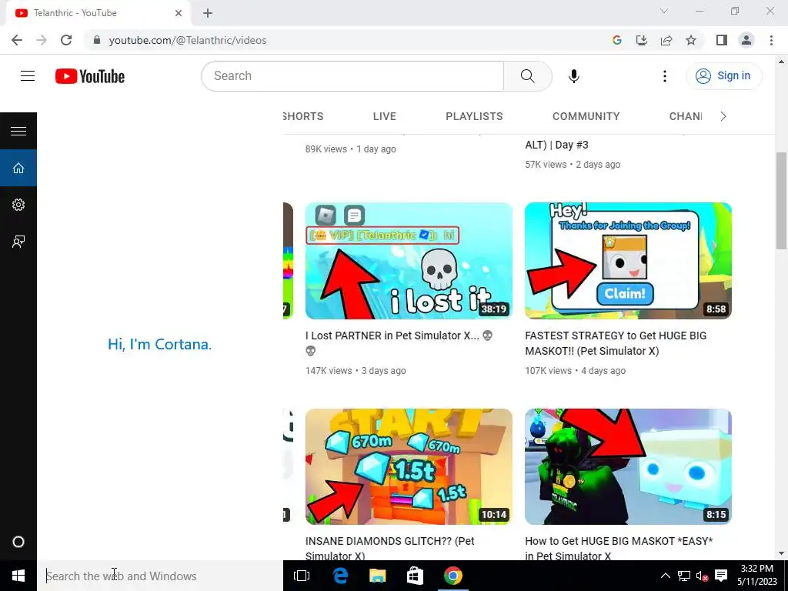Viewport: 788px width, 591px height.
Task: View site information via the lock icon
Action: pos(97,40)
